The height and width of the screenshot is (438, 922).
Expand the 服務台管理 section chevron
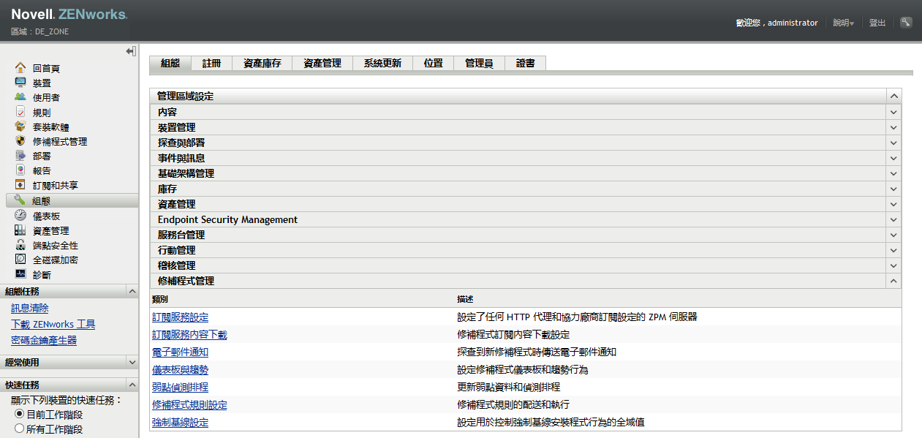[893, 235]
